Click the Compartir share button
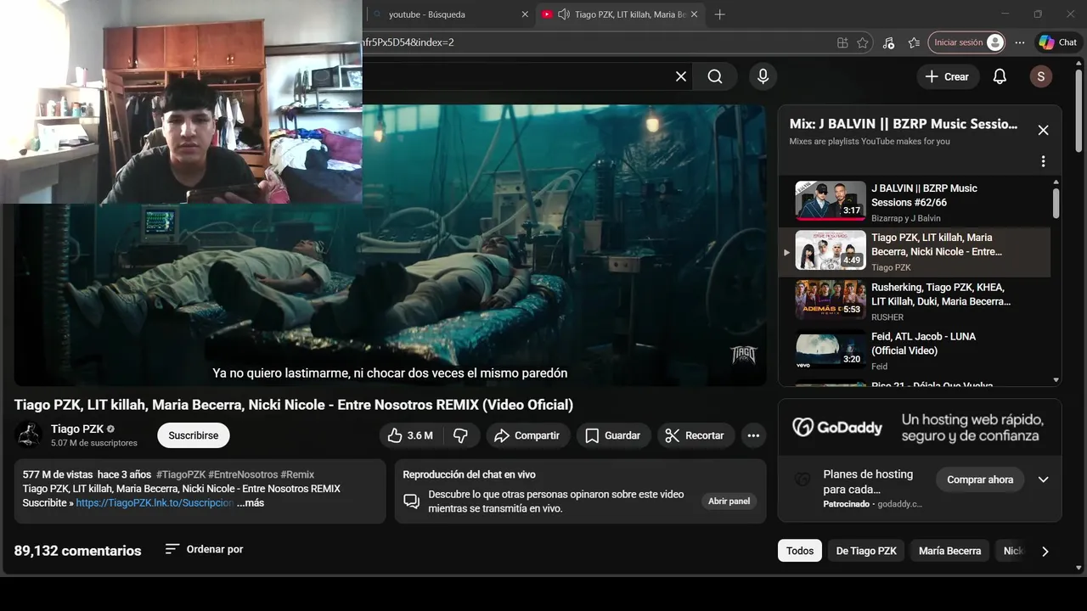The width and height of the screenshot is (1087, 611). [x=527, y=435]
